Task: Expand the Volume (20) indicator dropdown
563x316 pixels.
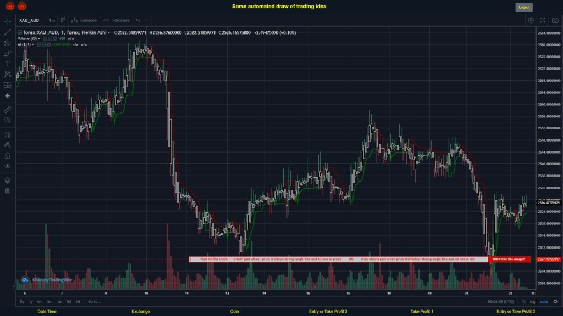Action: click(39, 39)
